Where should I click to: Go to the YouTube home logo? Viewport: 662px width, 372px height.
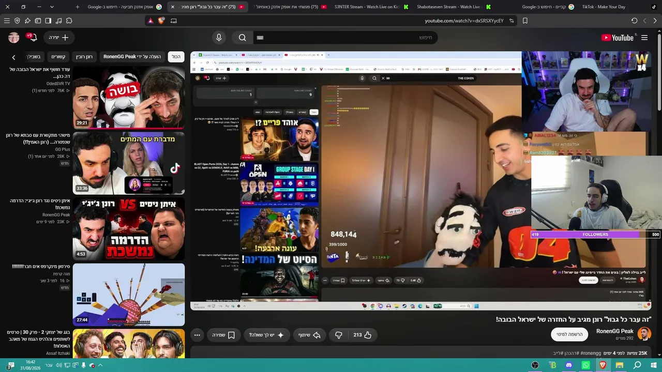(618, 37)
